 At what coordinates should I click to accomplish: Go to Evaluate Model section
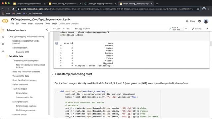coord(20,115)
